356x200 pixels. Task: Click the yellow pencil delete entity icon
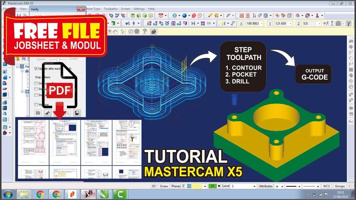pos(210,16)
